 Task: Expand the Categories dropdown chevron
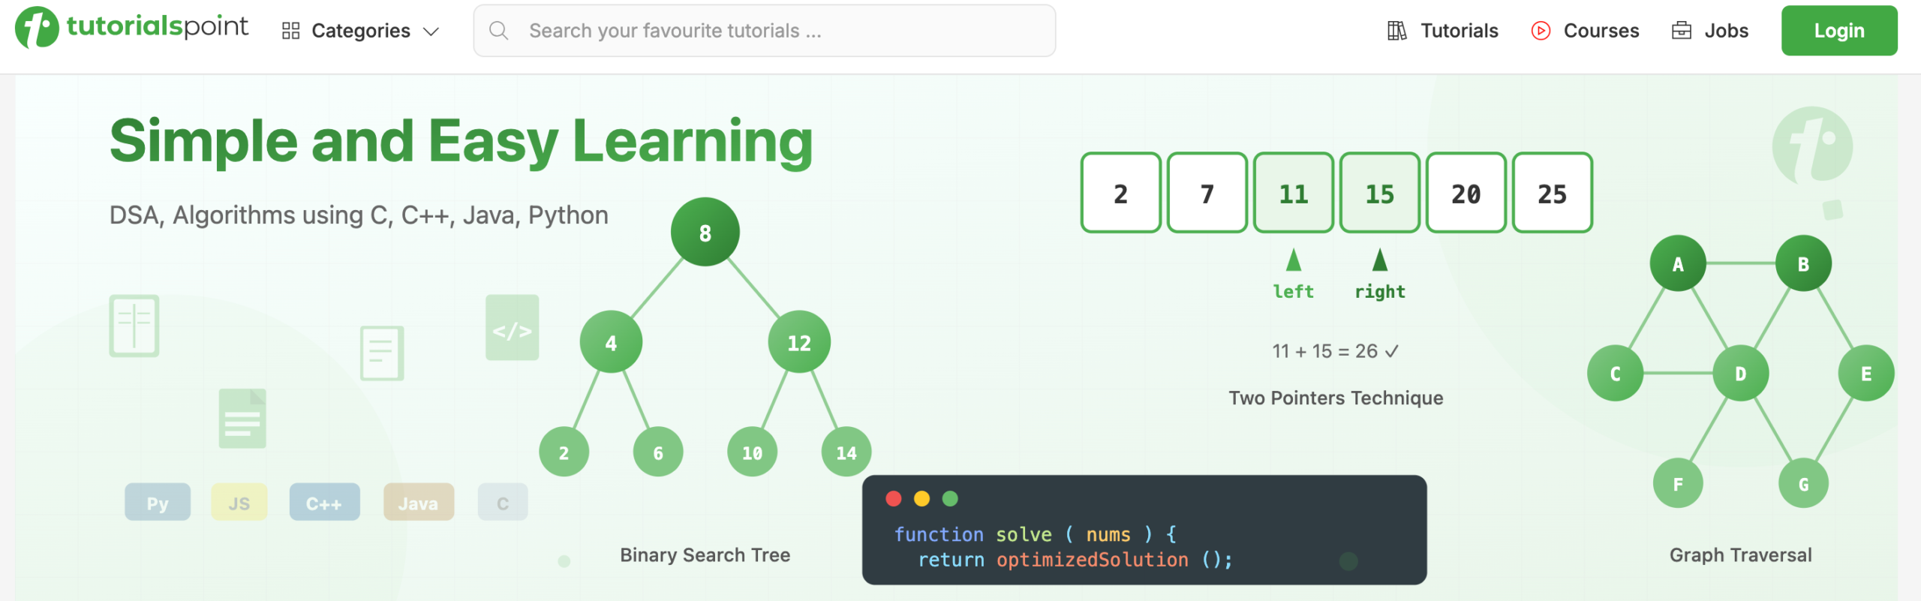[431, 32]
